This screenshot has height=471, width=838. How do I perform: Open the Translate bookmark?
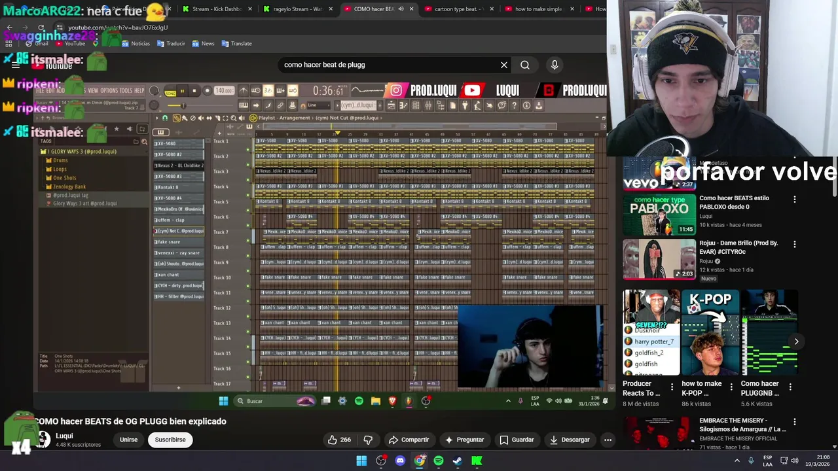coord(236,43)
